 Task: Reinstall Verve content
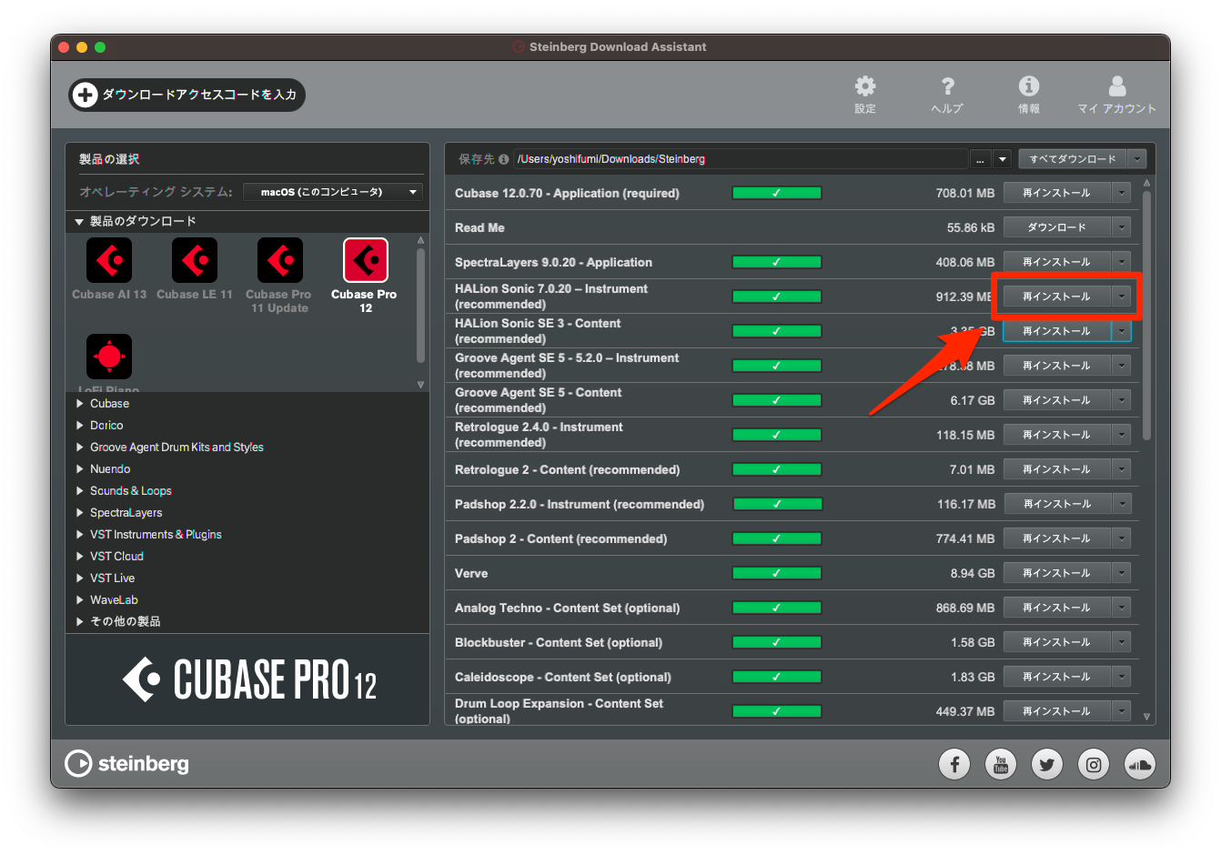pyautogui.click(x=1056, y=573)
